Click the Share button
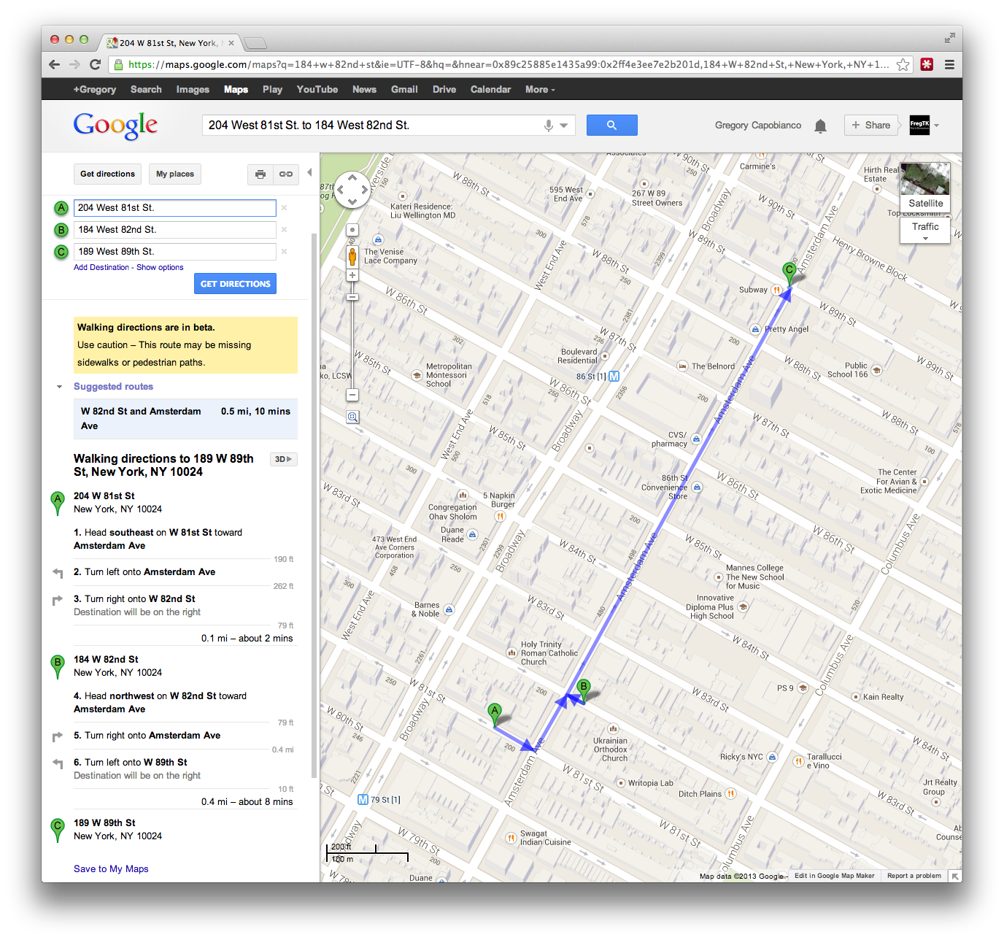This screenshot has height=940, width=1004. tap(871, 126)
